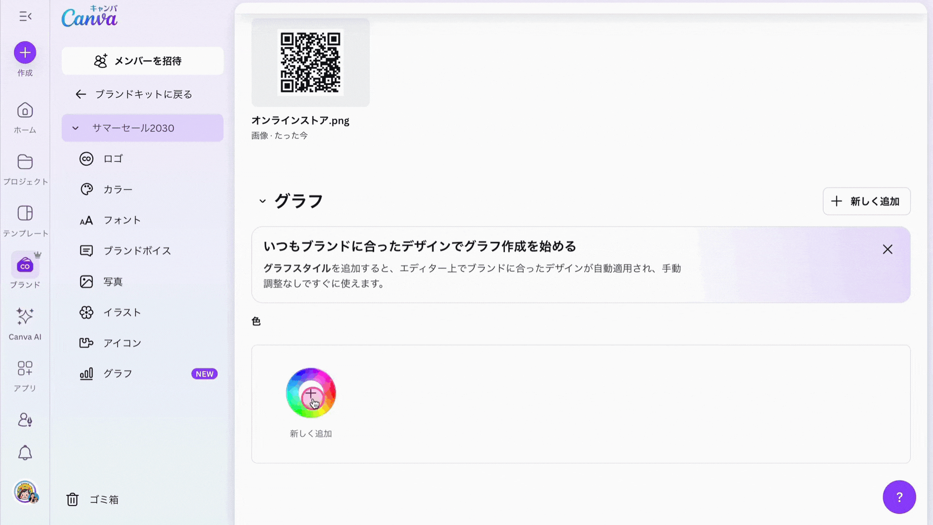Open the notifications bell

(25, 453)
